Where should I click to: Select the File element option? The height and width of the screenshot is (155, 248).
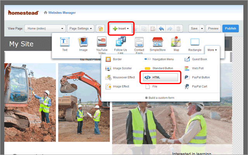[151, 86]
